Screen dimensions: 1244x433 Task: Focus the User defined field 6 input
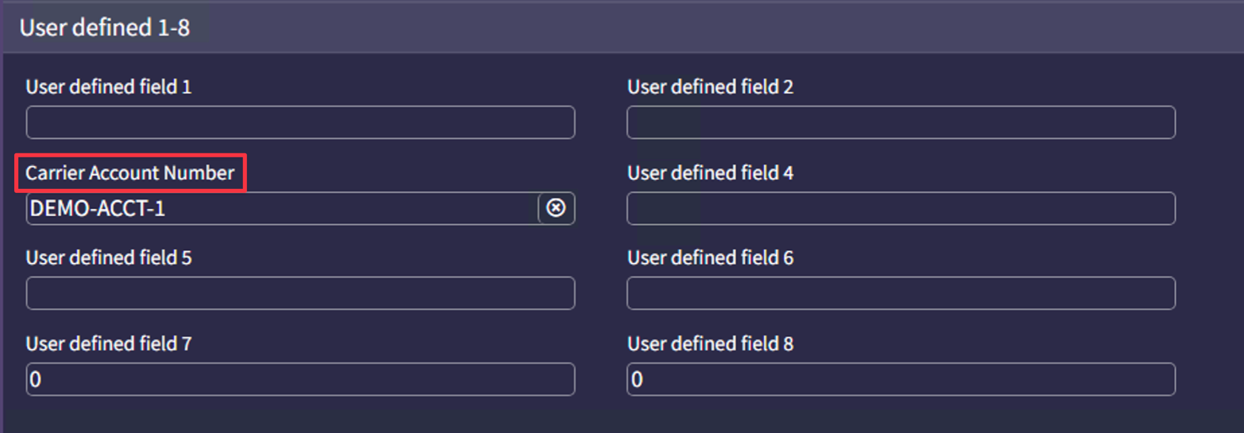900,293
